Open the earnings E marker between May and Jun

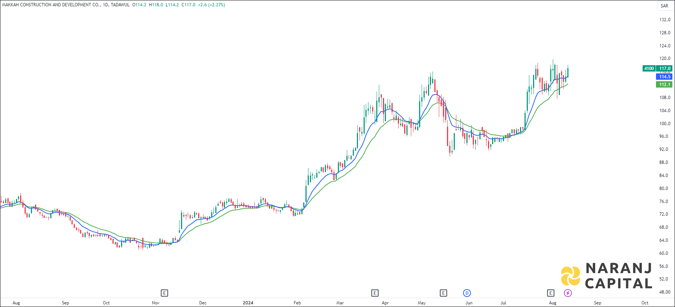[443, 293]
